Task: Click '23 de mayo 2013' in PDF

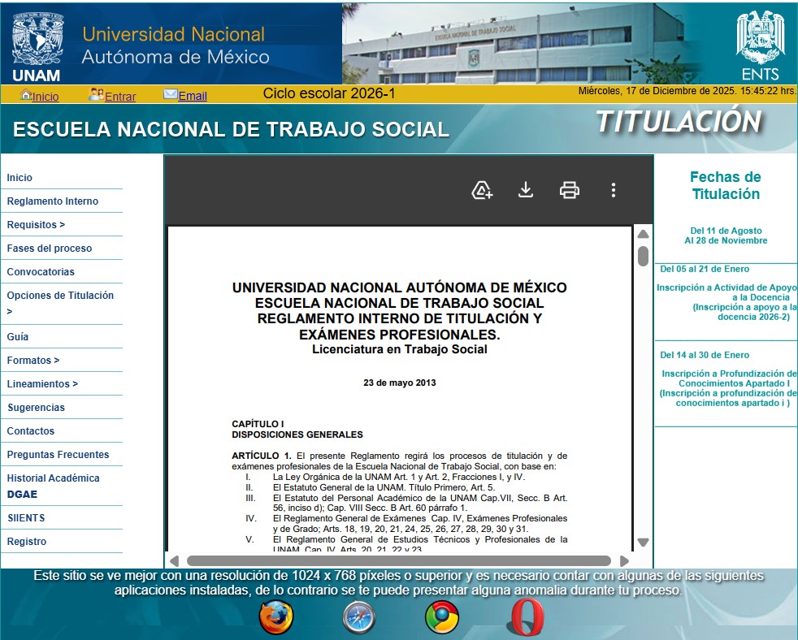Action: tap(400, 383)
